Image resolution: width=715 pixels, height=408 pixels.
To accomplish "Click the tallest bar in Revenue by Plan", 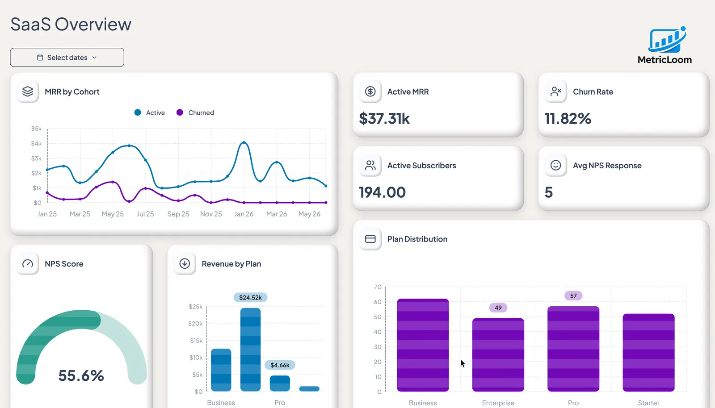I will [250, 350].
